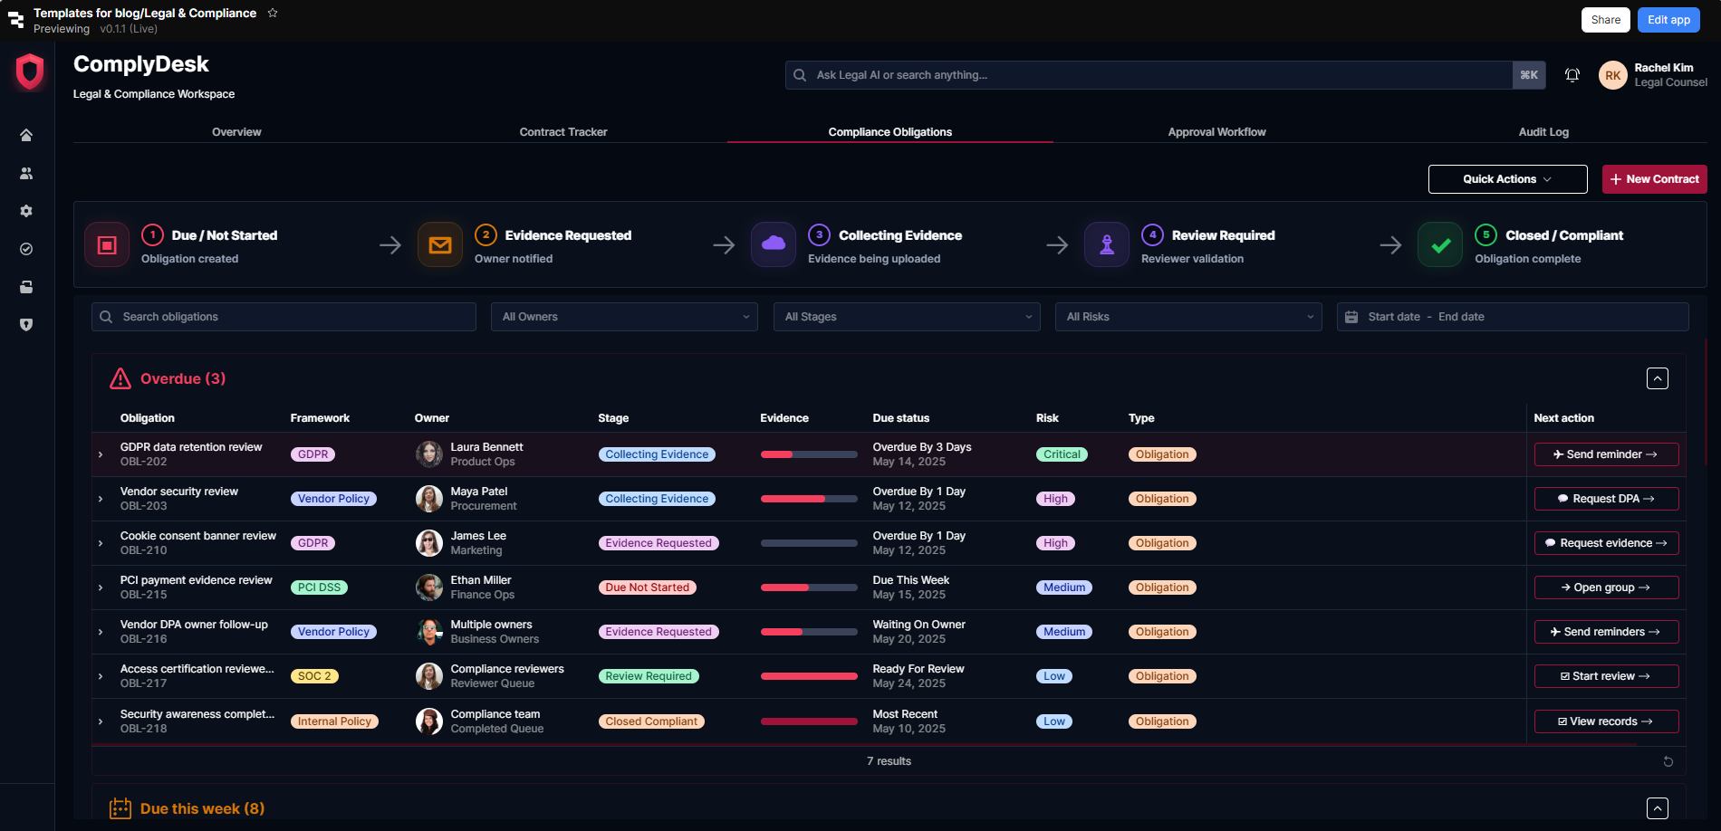1721x831 pixels.
Task: Open the All Risks dropdown
Action: [1188, 317]
